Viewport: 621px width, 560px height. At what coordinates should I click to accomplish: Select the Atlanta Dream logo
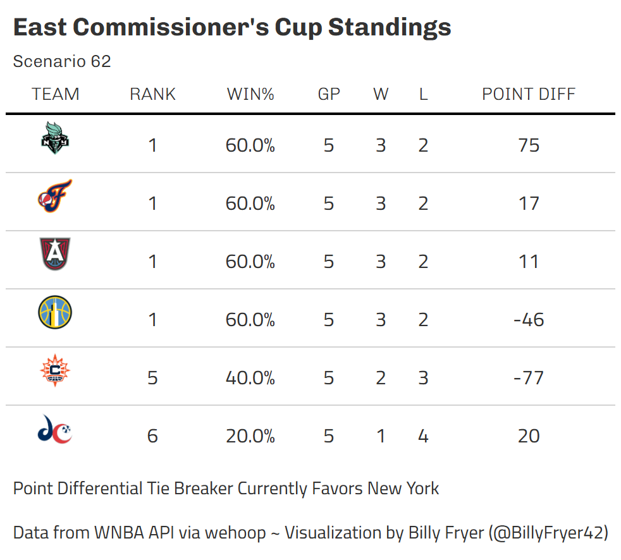coord(55,253)
